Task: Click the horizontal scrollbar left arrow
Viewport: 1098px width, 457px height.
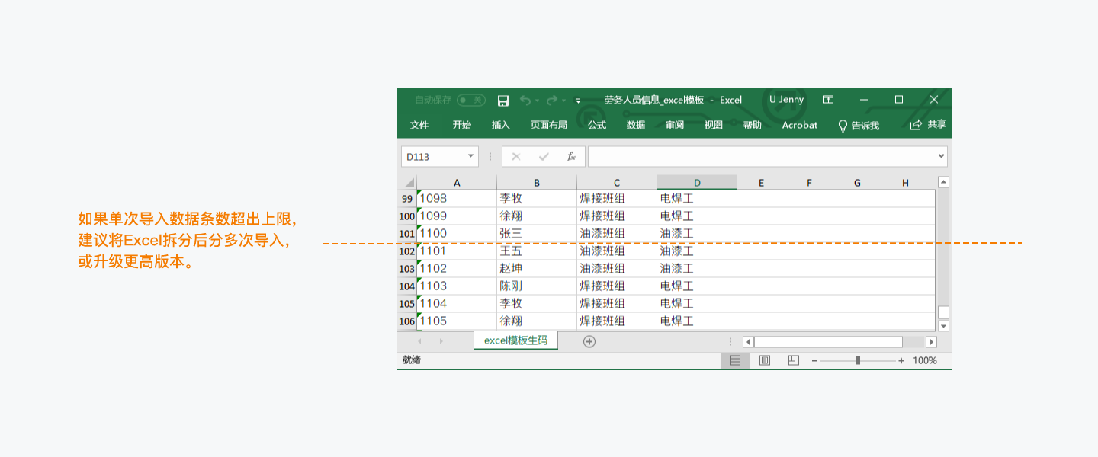Action: 748,342
